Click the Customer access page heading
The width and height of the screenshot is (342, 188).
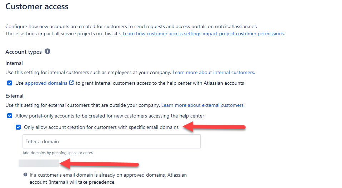(x=37, y=6)
